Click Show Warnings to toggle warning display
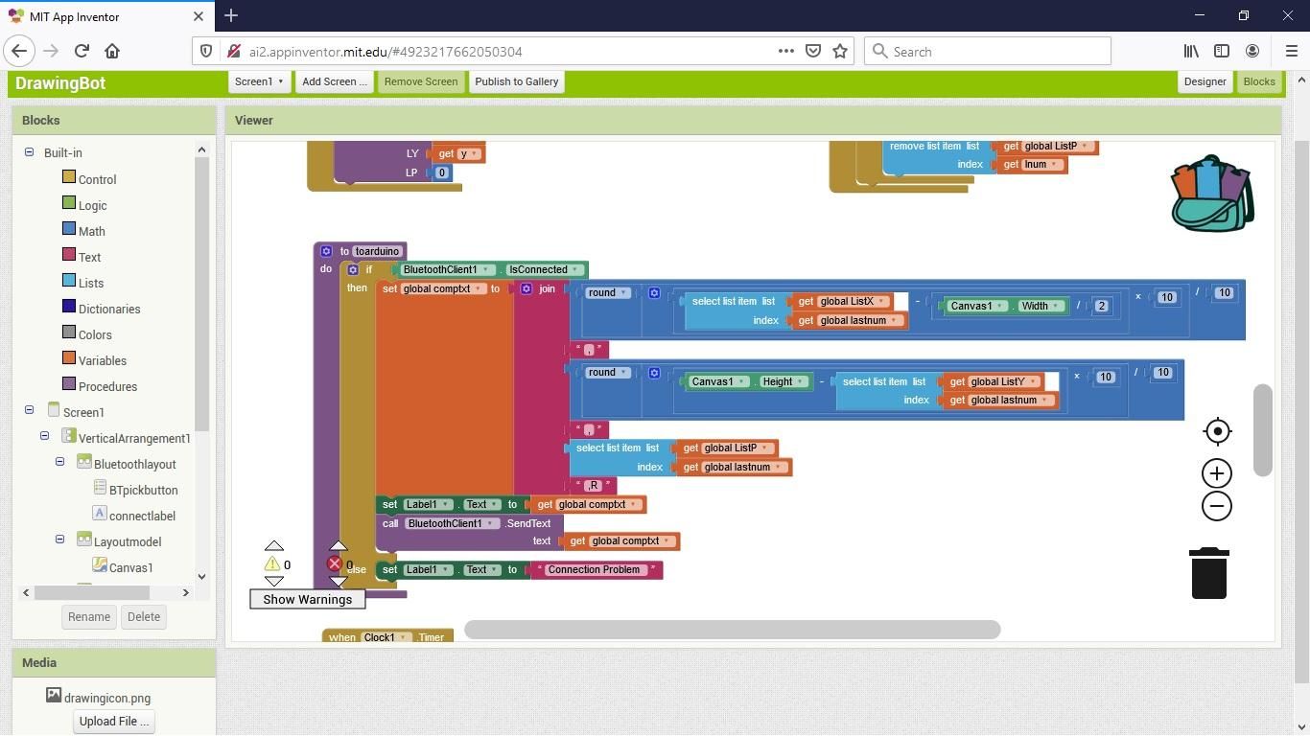Image resolution: width=1310 pixels, height=736 pixels. pyautogui.click(x=307, y=599)
